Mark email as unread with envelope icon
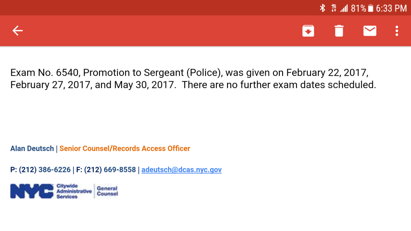411x231 pixels. pos(370,31)
